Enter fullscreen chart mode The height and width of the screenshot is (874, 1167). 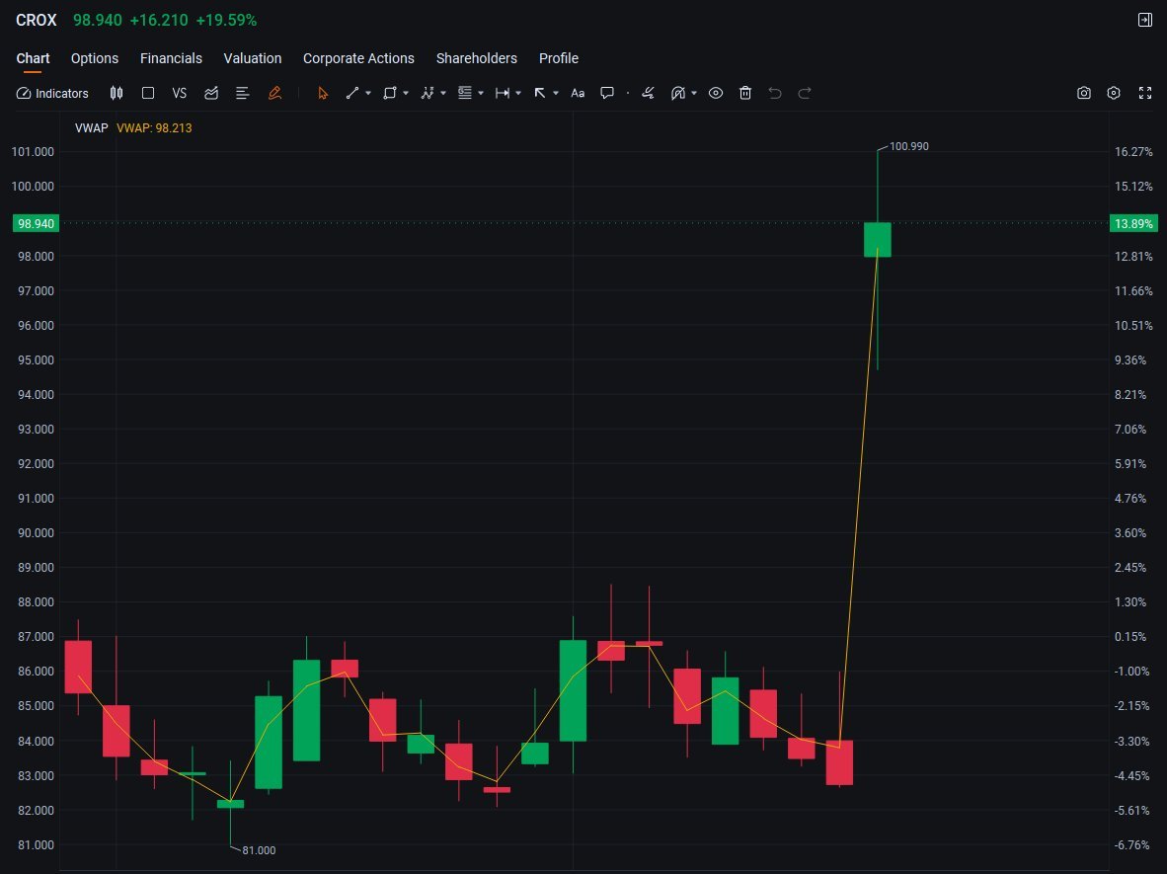(x=1145, y=93)
